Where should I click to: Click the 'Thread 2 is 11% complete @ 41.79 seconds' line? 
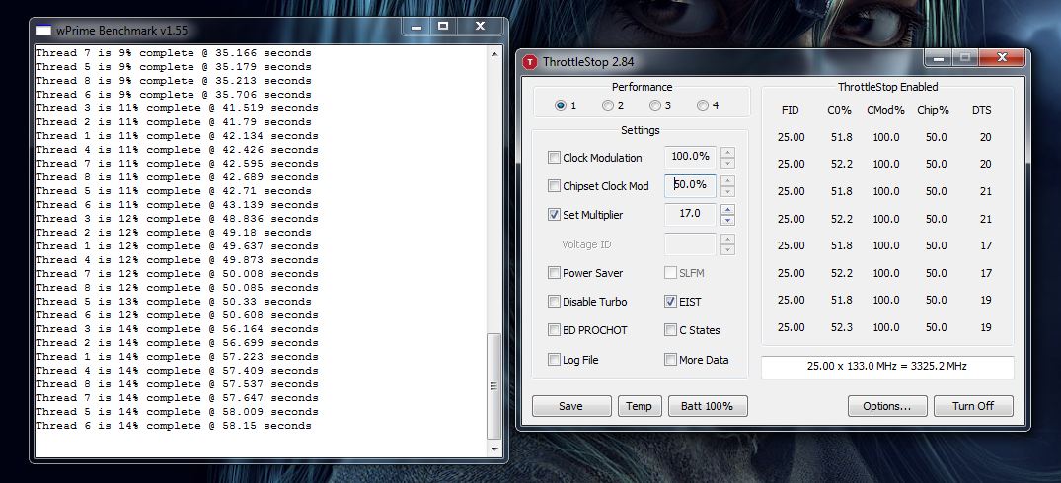pyautogui.click(x=174, y=122)
